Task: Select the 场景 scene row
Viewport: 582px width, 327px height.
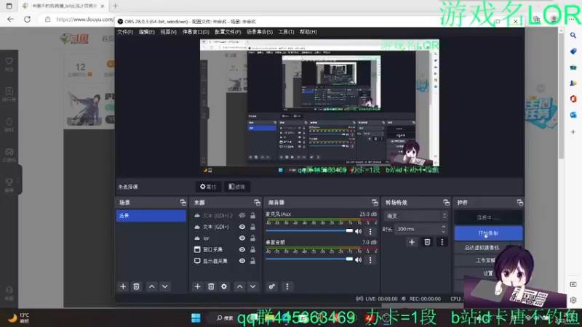Action: coord(151,215)
